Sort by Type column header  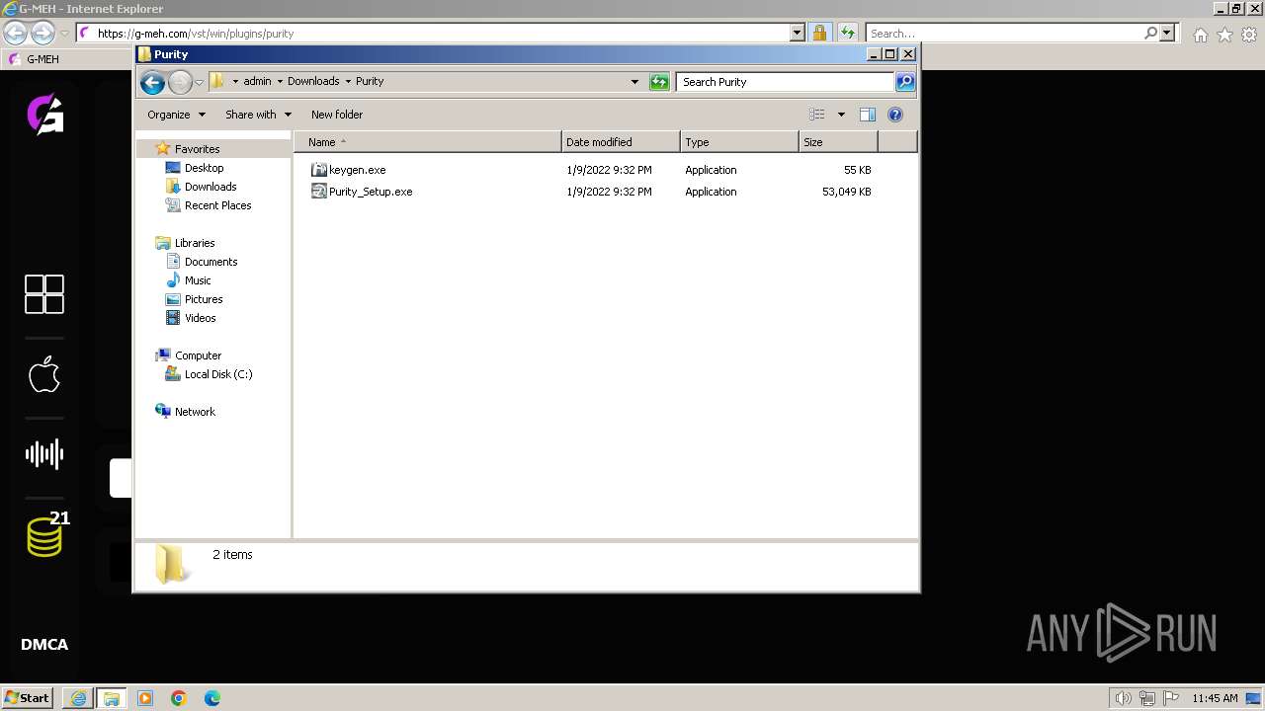(x=739, y=142)
